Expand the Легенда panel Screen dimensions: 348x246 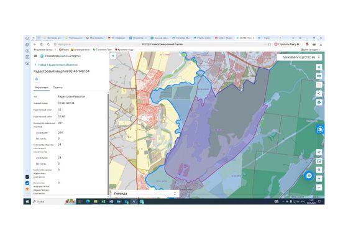[145, 193]
